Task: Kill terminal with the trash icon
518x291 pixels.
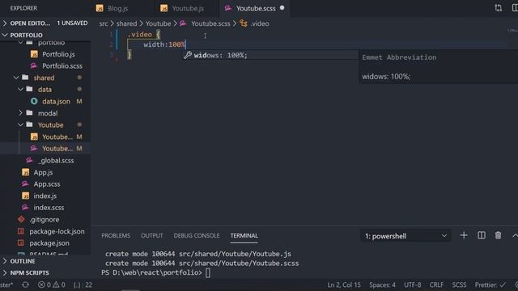Action: tap(499, 235)
